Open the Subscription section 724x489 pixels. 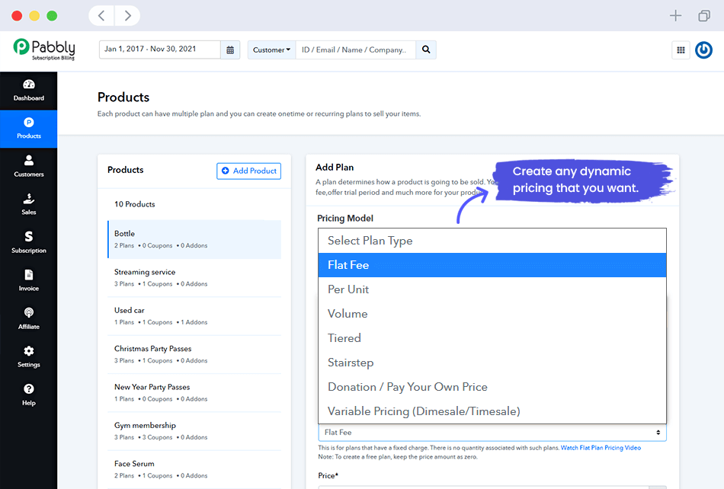pos(28,242)
